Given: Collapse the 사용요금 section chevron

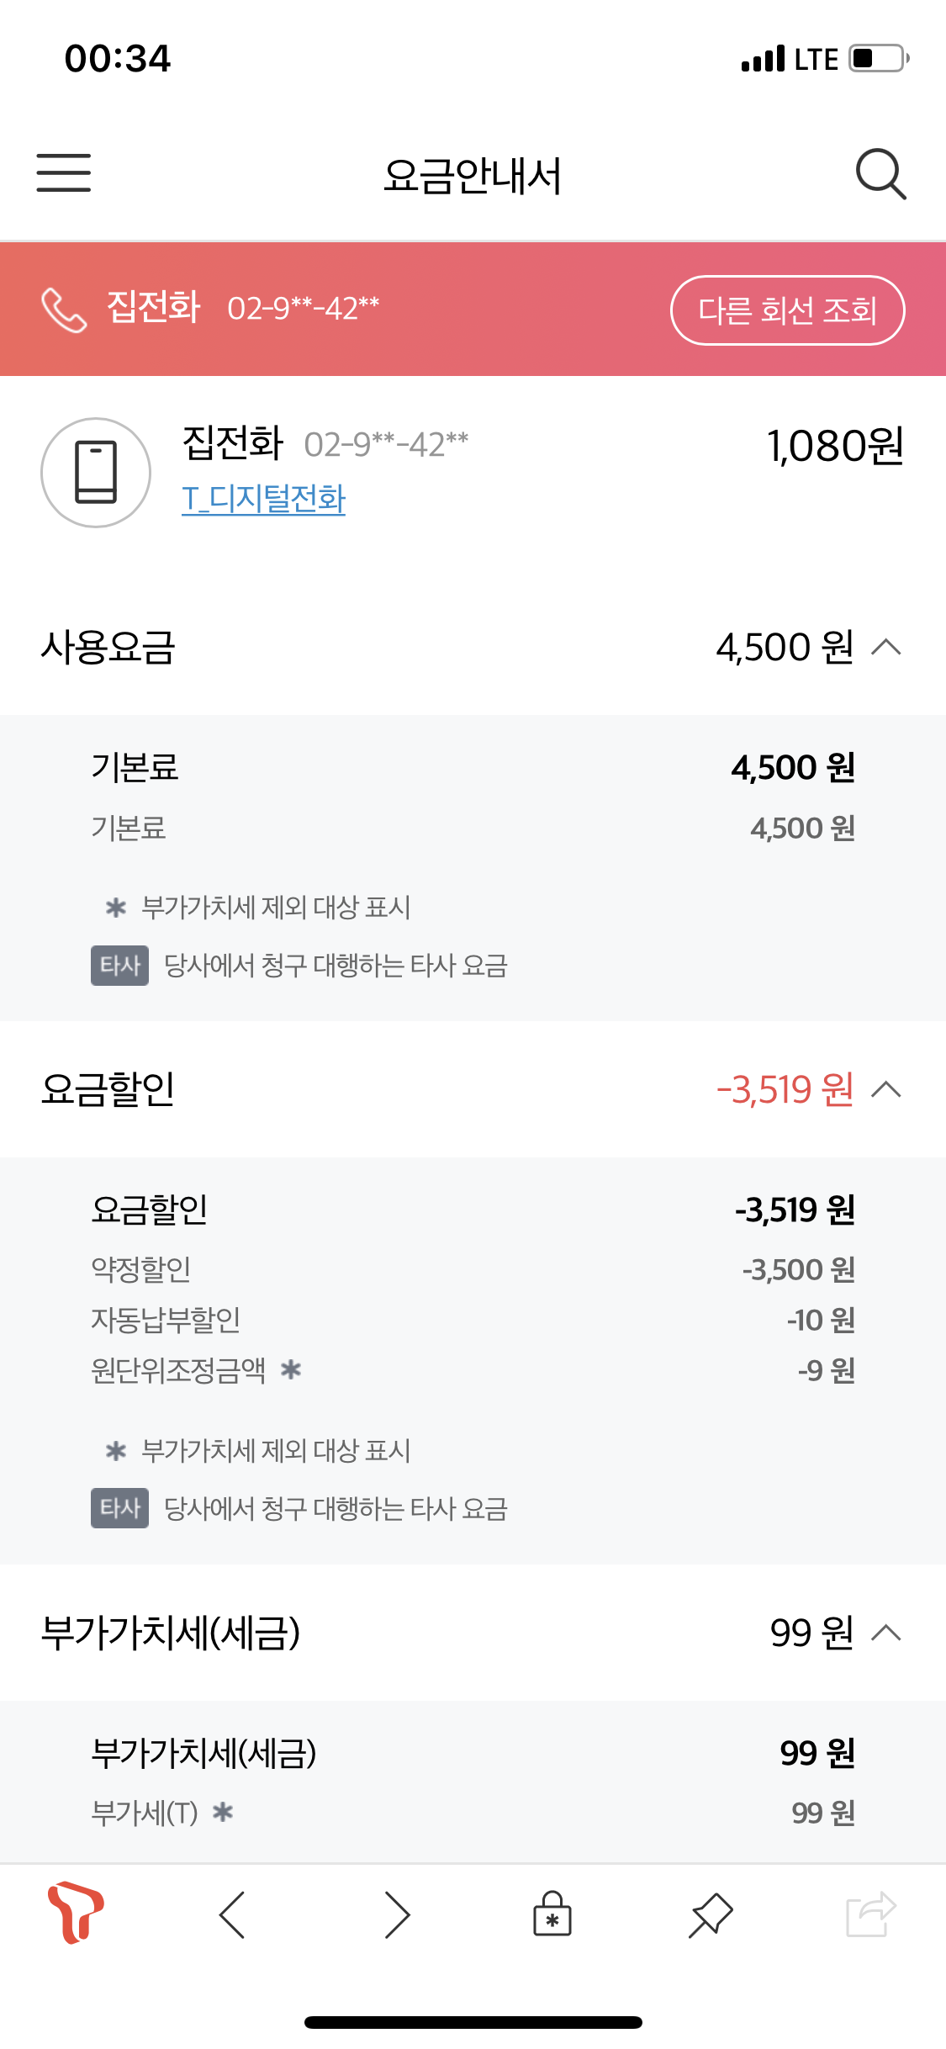Looking at the screenshot, I should tap(886, 647).
